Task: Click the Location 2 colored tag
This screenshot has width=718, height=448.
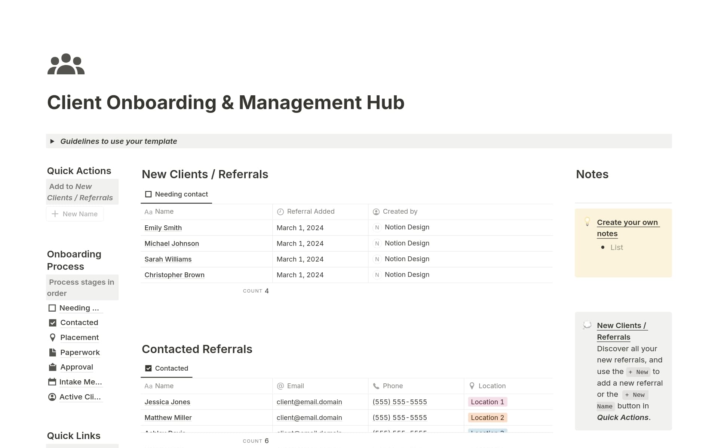Action: [x=487, y=417]
